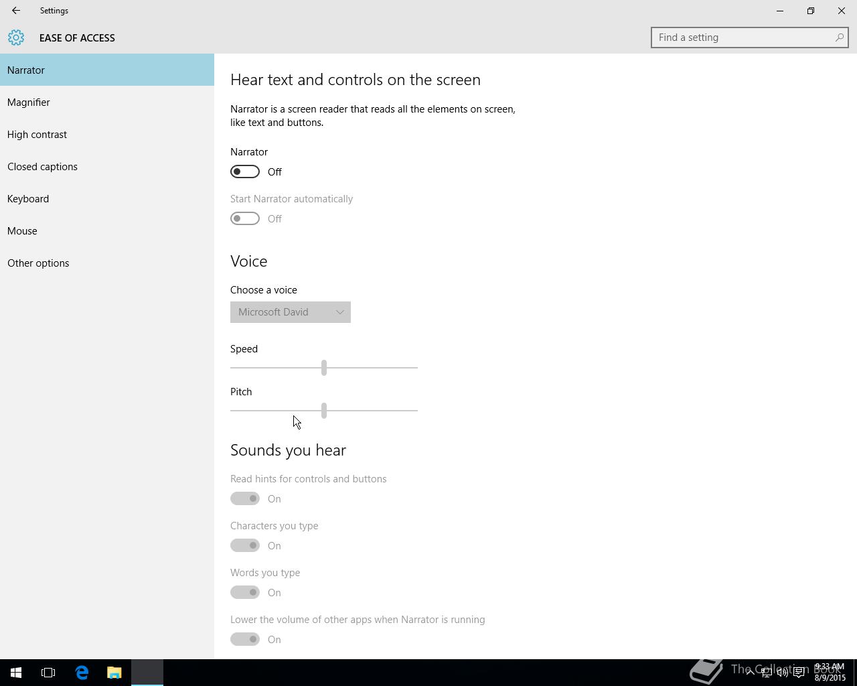Click the Settings app taskbar button
The width and height of the screenshot is (857, 686).
coord(147,673)
